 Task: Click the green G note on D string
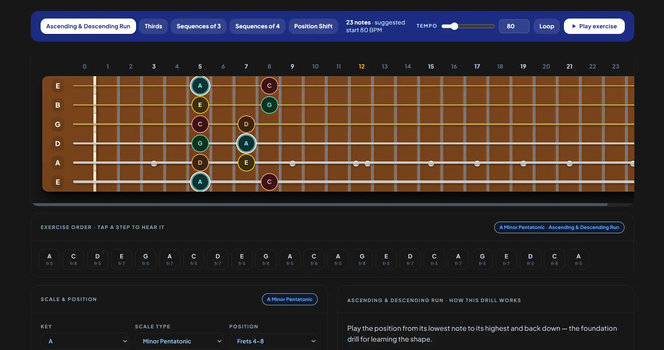[200, 143]
